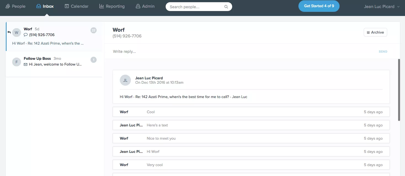Click the W avatar for Worf
The image size is (405, 176).
coord(17,33)
